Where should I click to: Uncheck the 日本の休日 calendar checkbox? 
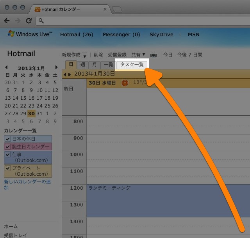click(x=8, y=139)
